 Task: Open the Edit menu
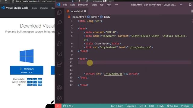[72, 5]
